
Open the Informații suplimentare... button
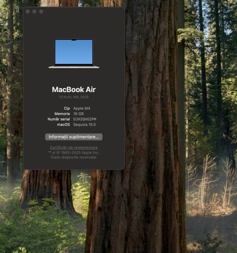tap(74, 137)
